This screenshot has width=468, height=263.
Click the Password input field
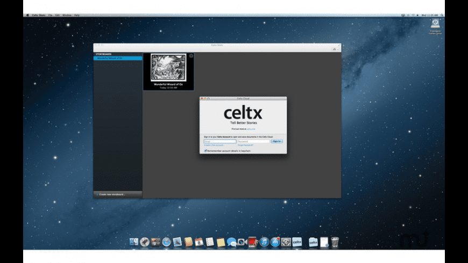pos(253,142)
